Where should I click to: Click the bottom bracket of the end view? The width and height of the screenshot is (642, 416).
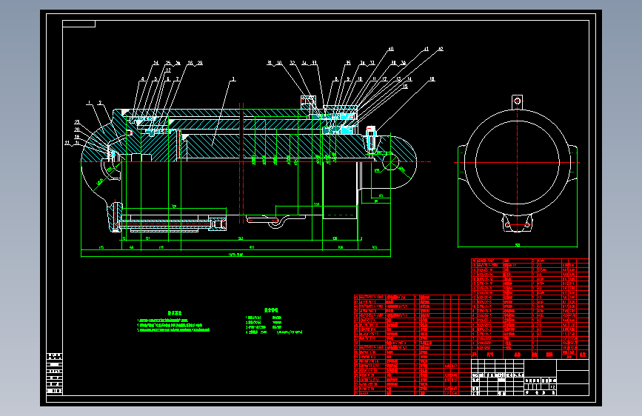click(518, 223)
